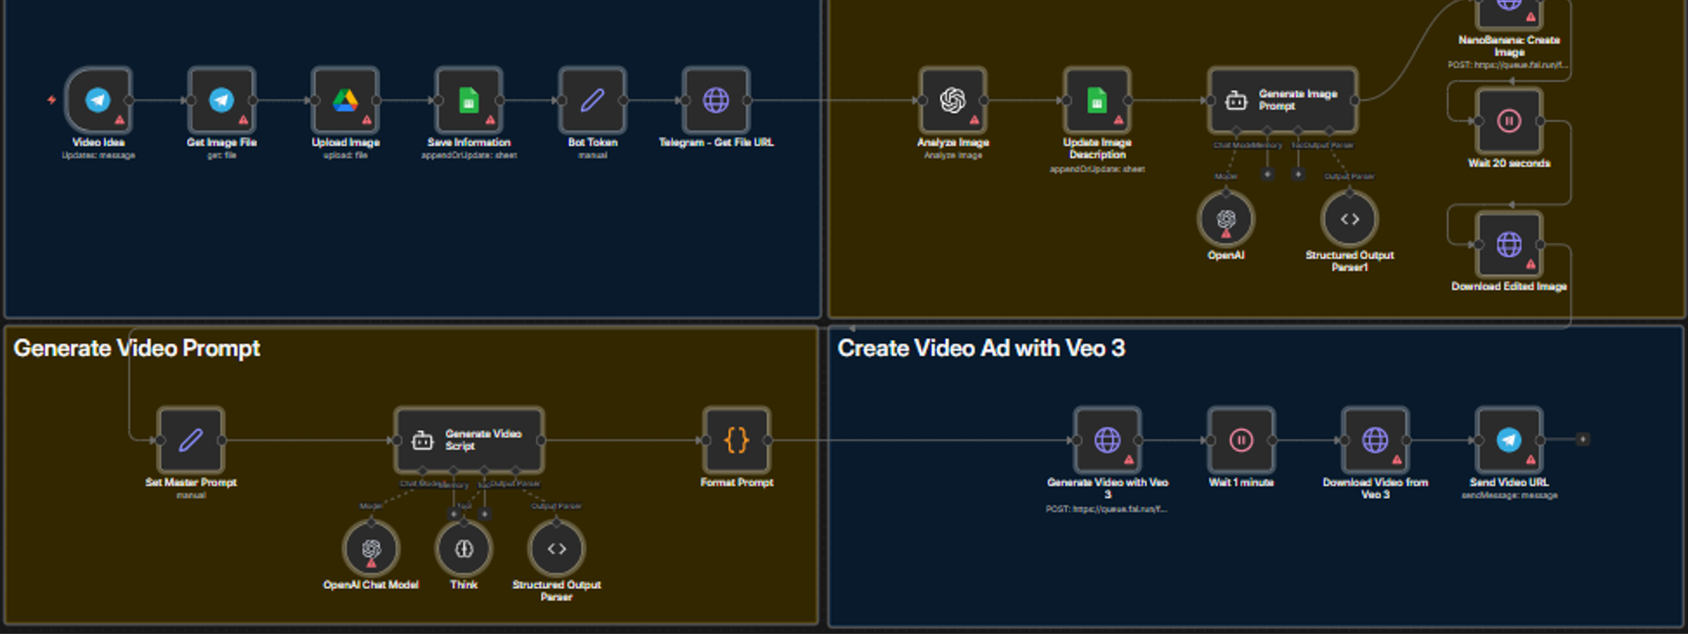Select the Generate Video Prompt sticky note title
1688x634 pixels.
point(136,348)
